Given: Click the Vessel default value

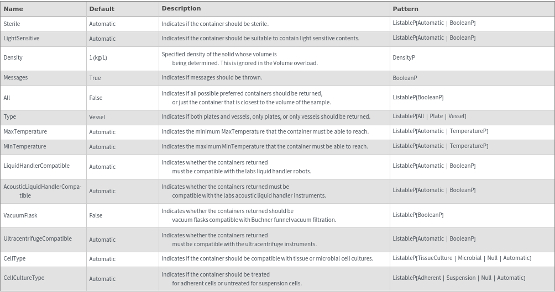Looking at the screenshot, I should click(x=97, y=117).
